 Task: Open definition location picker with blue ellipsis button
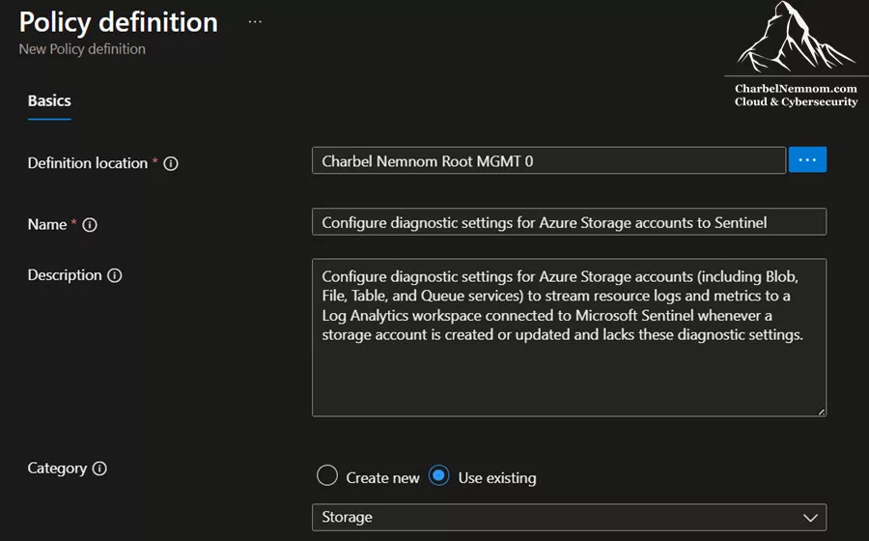tap(807, 159)
